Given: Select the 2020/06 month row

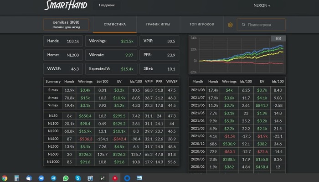Looking at the screenshot, I should [237, 151].
